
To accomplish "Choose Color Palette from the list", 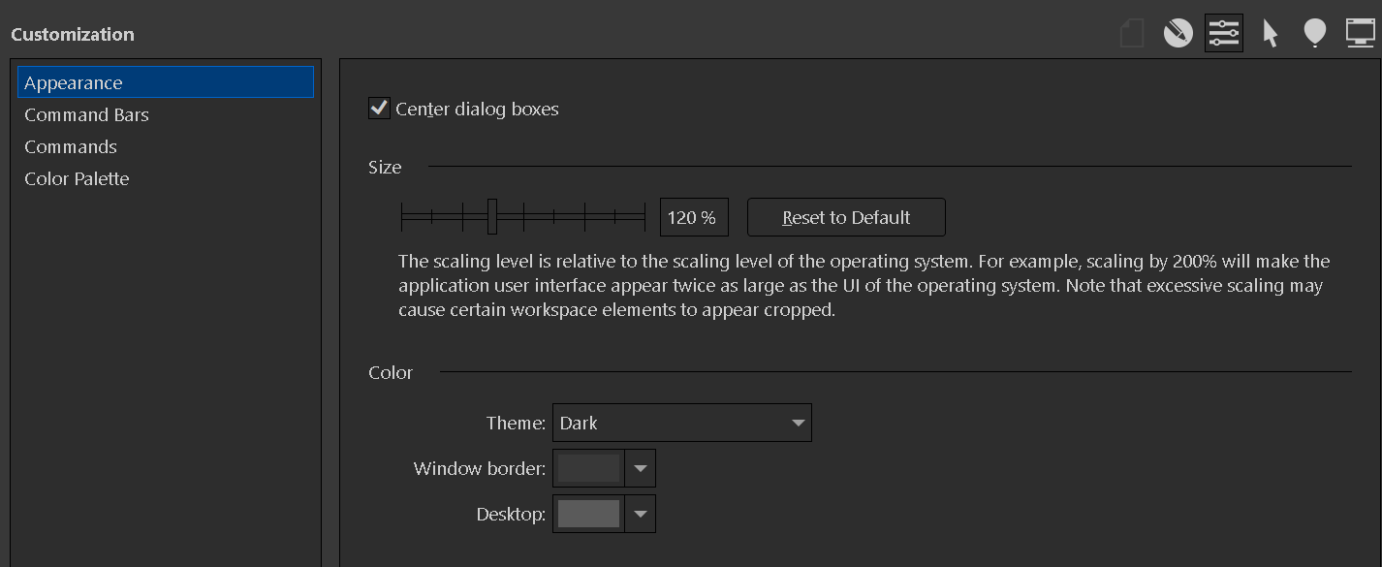I will coord(78,179).
